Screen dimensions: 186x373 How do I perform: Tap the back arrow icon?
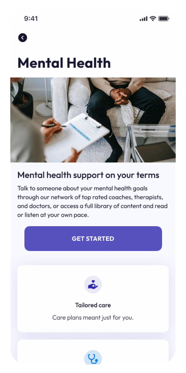23,38
